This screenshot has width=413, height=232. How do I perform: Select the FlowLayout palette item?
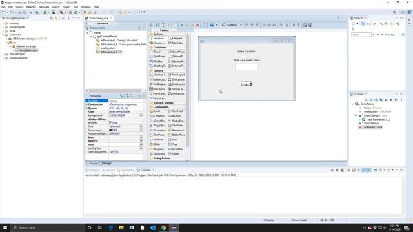(x=176, y=75)
